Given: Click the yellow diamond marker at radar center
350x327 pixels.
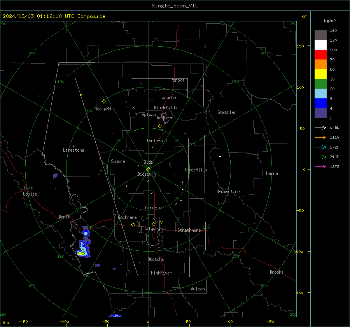Looking at the screenshot, I should [149, 169].
